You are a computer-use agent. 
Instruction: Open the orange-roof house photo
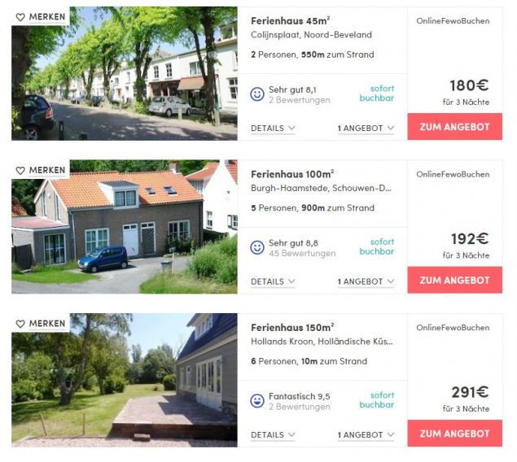click(125, 227)
